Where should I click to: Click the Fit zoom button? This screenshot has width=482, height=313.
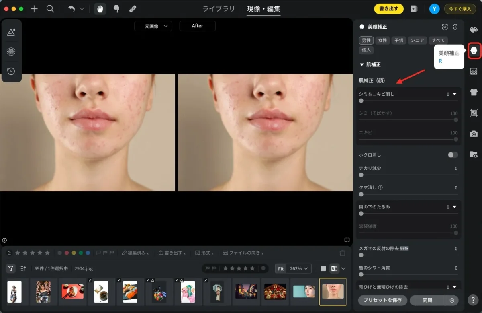click(x=280, y=268)
